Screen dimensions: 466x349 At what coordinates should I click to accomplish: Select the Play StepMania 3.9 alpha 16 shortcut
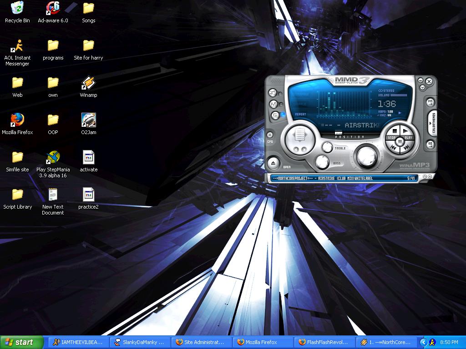(x=53, y=164)
